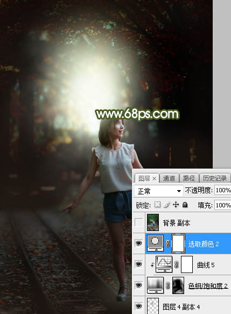Click the 不透明度 opacity value field
The image size is (231, 314).
[x=222, y=190]
